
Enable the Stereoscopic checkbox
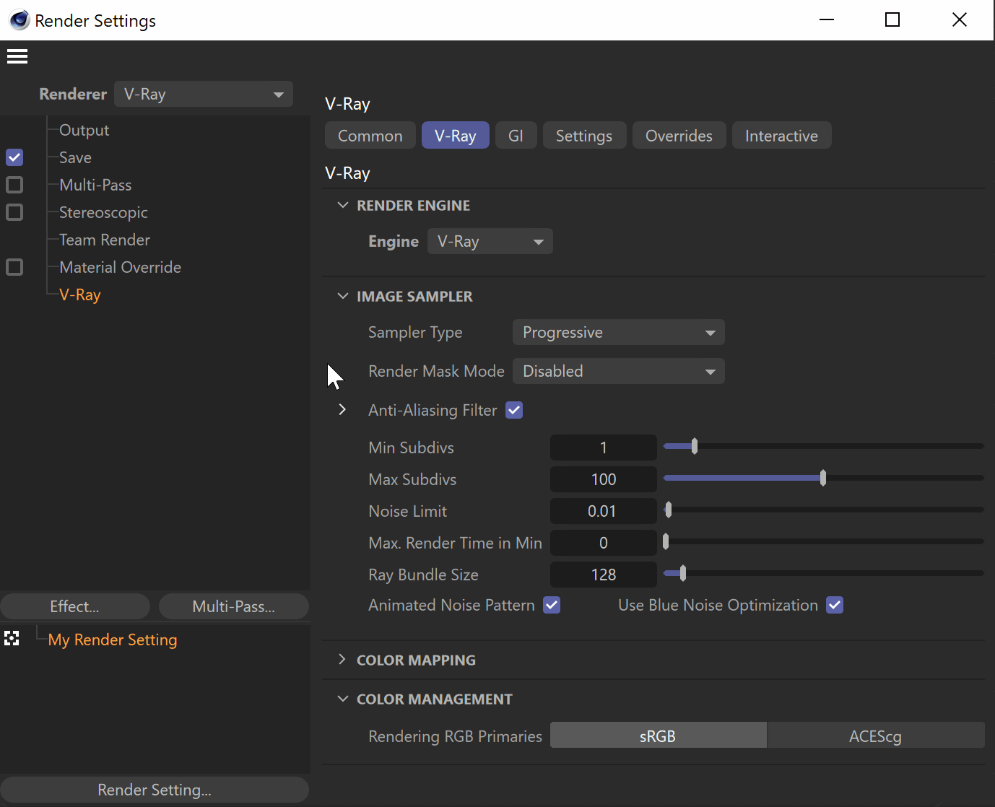point(14,212)
